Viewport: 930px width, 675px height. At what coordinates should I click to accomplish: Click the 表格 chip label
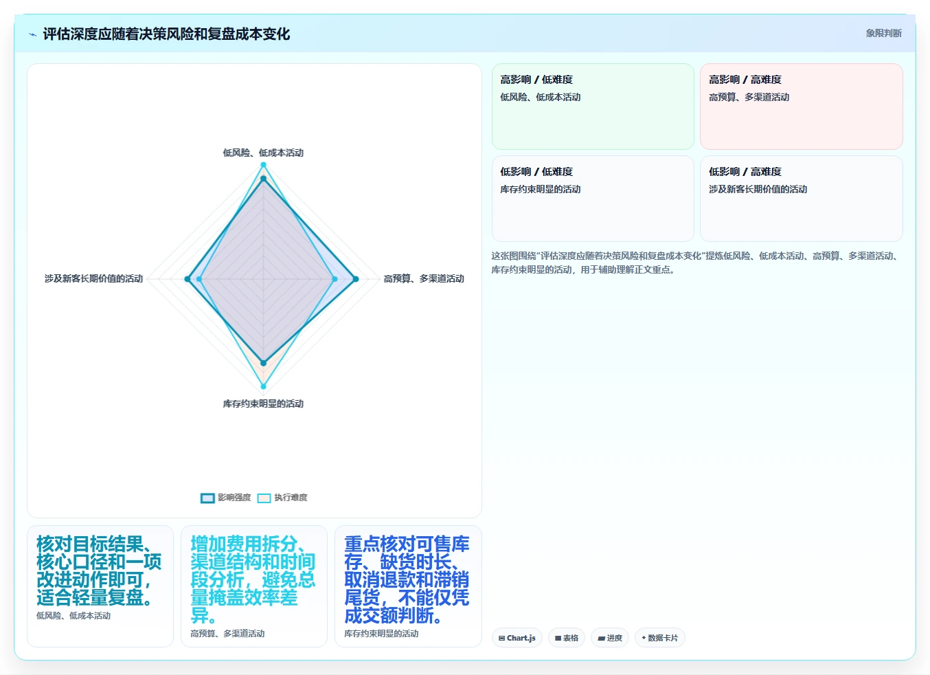pos(571,639)
